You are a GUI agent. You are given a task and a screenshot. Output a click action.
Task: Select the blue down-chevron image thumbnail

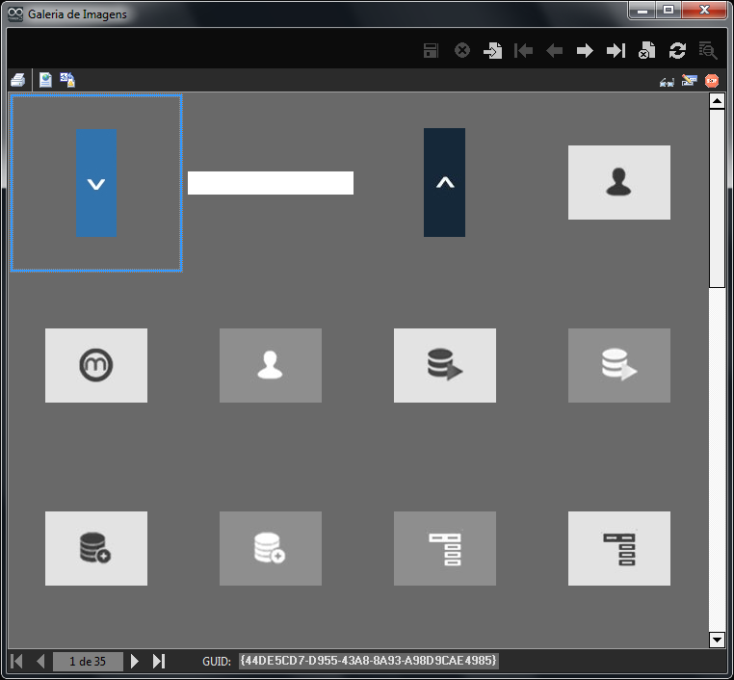pyautogui.click(x=96, y=183)
